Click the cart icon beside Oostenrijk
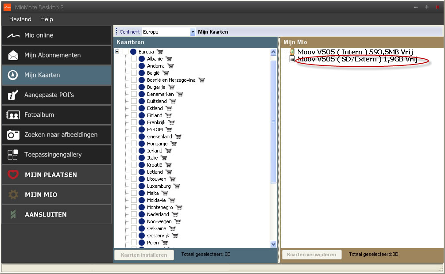This screenshot has width=445, height=274. (175, 236)
